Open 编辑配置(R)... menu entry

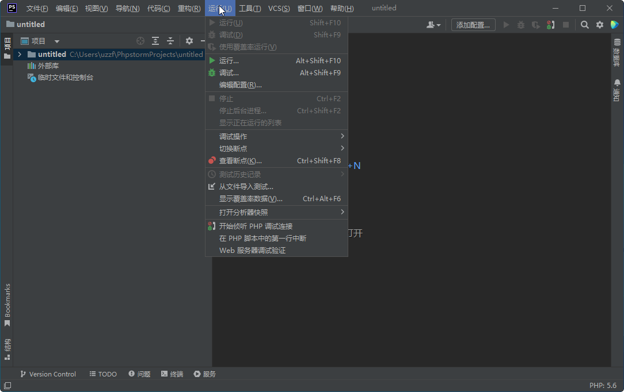coord(276,85)
